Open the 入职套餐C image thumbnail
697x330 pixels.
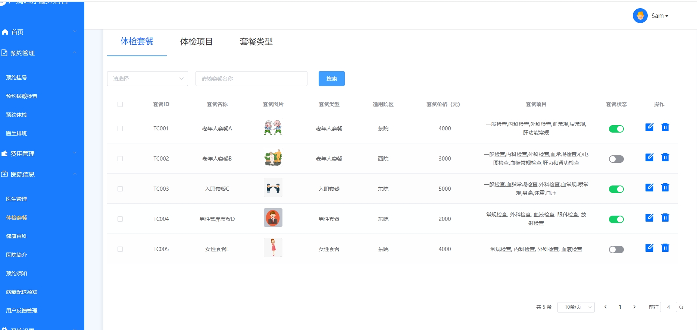273,187
